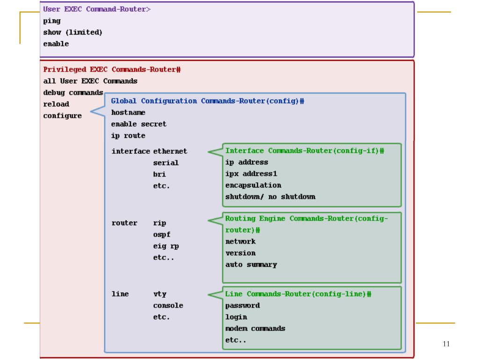The height and width of the screenshot is (359, 479).
Task: Click the 'bri' interface type
Action: point(160,174)
